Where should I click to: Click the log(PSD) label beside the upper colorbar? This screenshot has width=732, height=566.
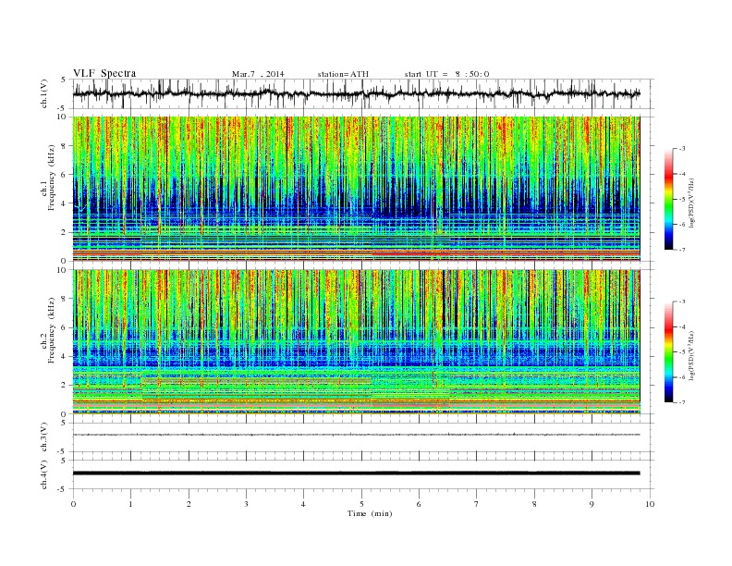pyautogui.click(x=691, y=203)
